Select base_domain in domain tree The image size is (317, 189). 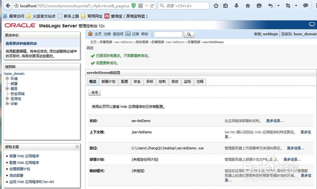pos(14,74)
